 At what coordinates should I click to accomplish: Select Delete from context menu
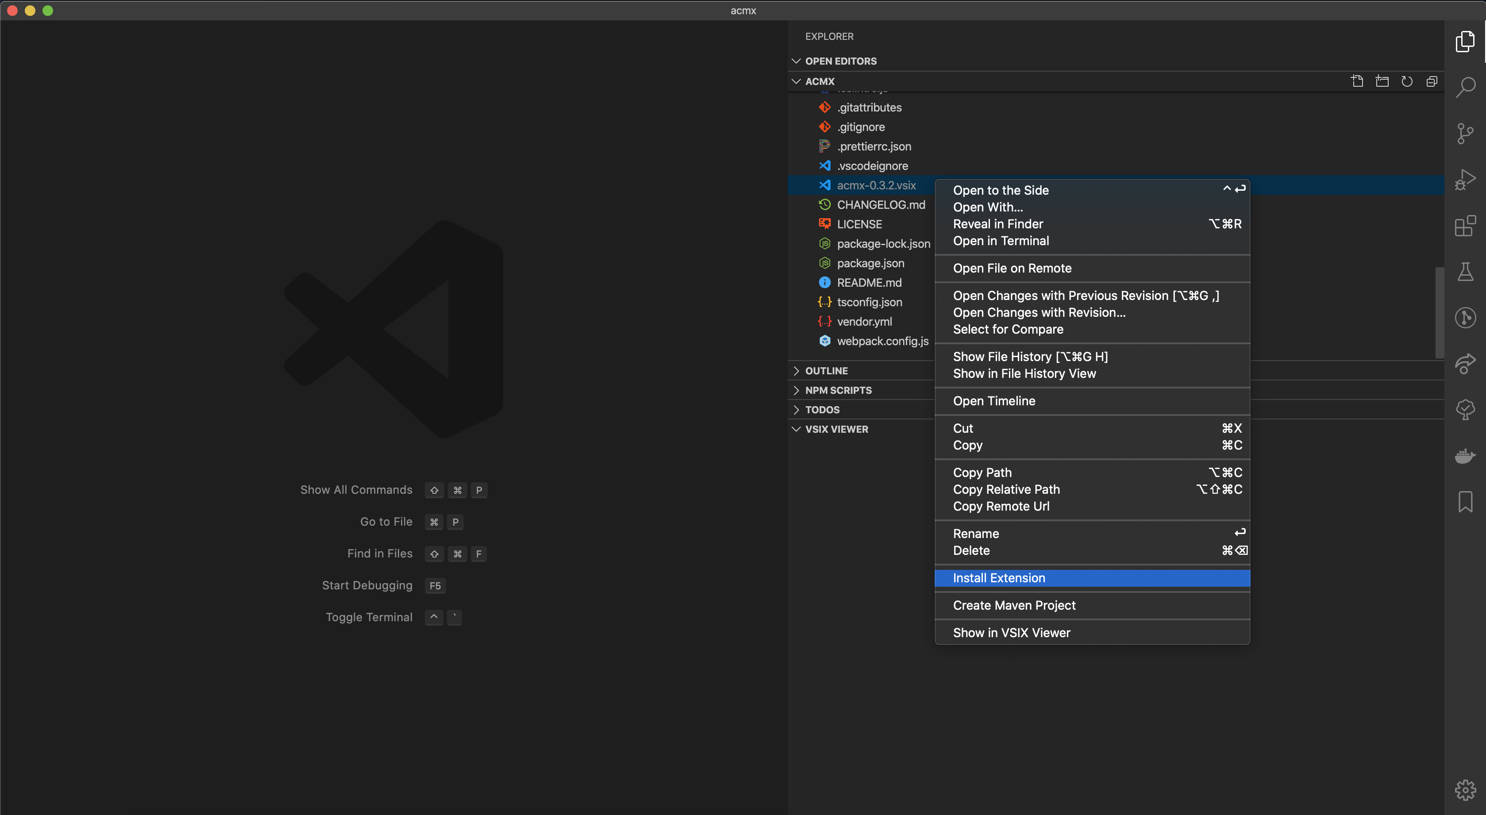(x=1092, y=551)
